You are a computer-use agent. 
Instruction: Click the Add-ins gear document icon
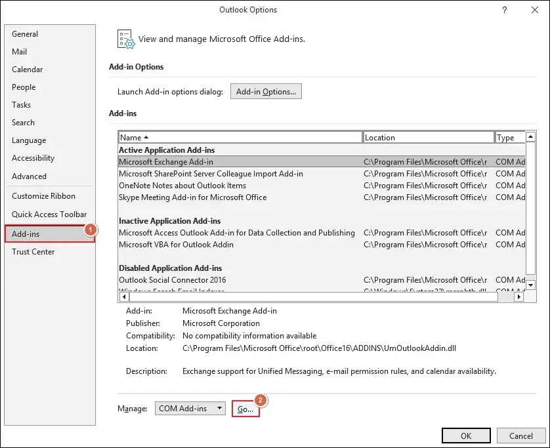click(125, 39)
